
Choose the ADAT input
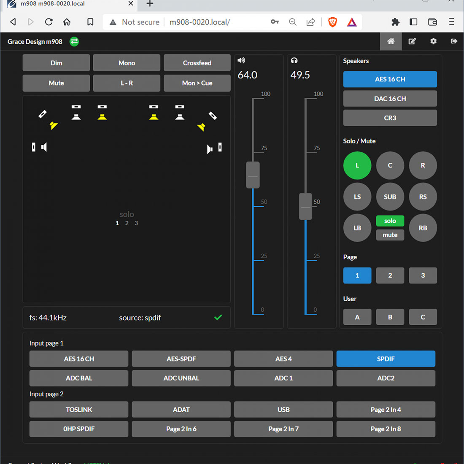pos(181,410)
